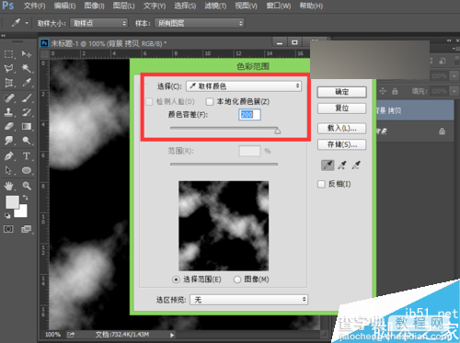Screen dimensions: 460x343
Task: Select the Clone Stamp tool
Action: click(8, 112)
